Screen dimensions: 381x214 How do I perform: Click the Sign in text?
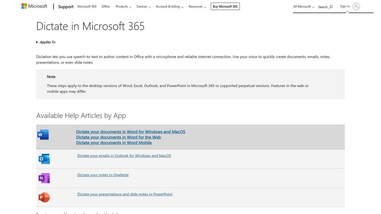[345, 6]
